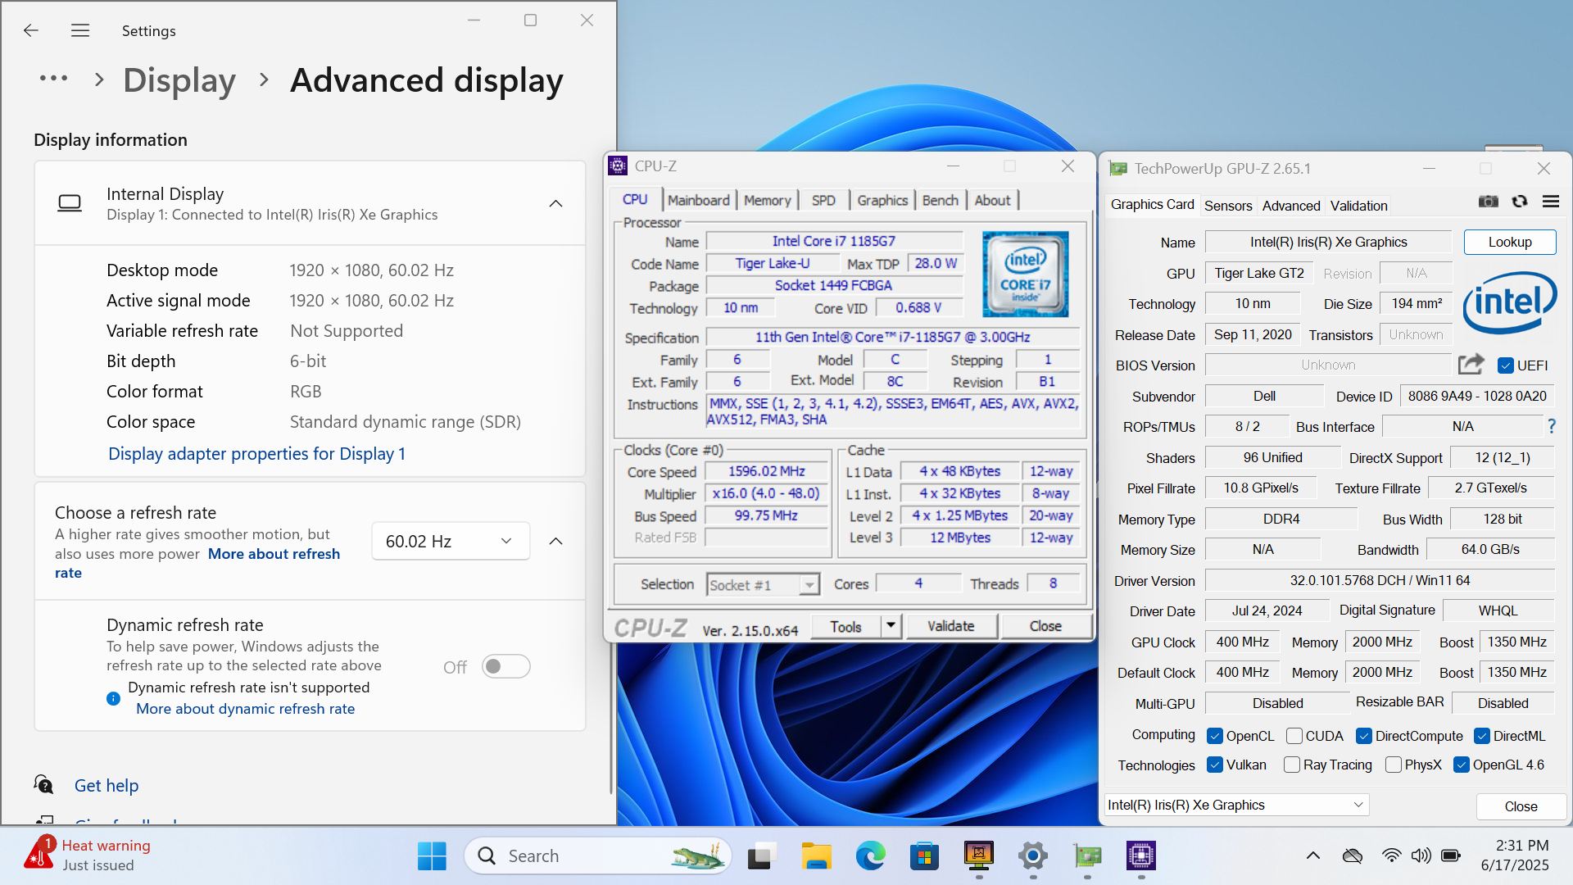
Task: Refresh GPU-Z data with refresh icon
Action: click(1520, 202)
